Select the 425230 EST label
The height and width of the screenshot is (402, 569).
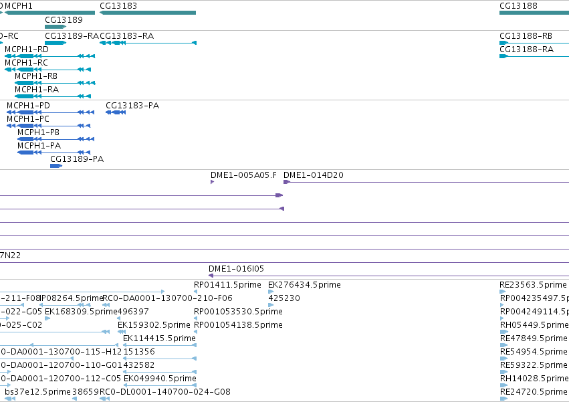pyautogui.click(x=284, y=298)
